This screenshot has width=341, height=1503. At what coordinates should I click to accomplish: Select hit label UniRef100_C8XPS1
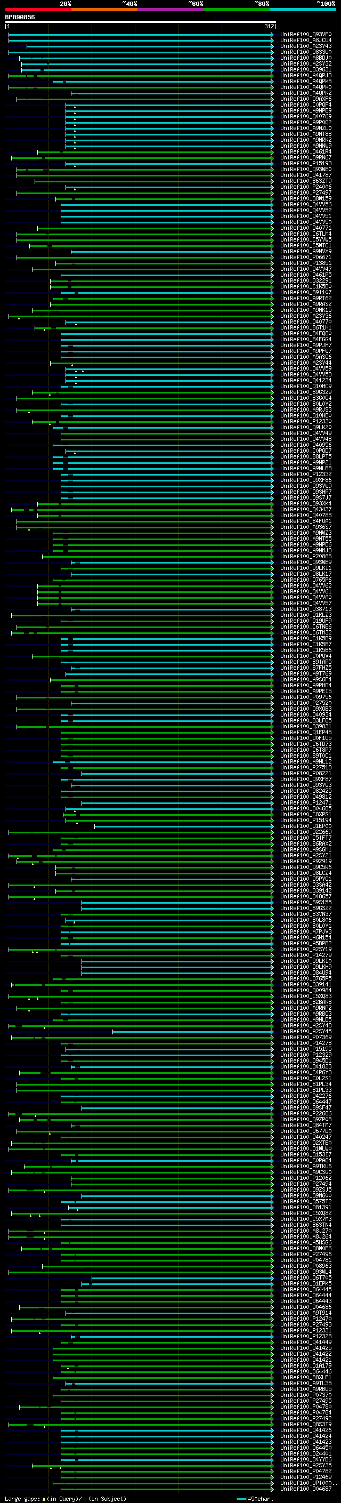click(x=306, y=815)
